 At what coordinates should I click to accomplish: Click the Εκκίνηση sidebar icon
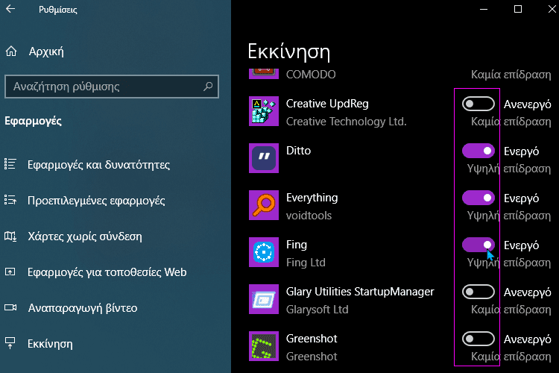10,343
